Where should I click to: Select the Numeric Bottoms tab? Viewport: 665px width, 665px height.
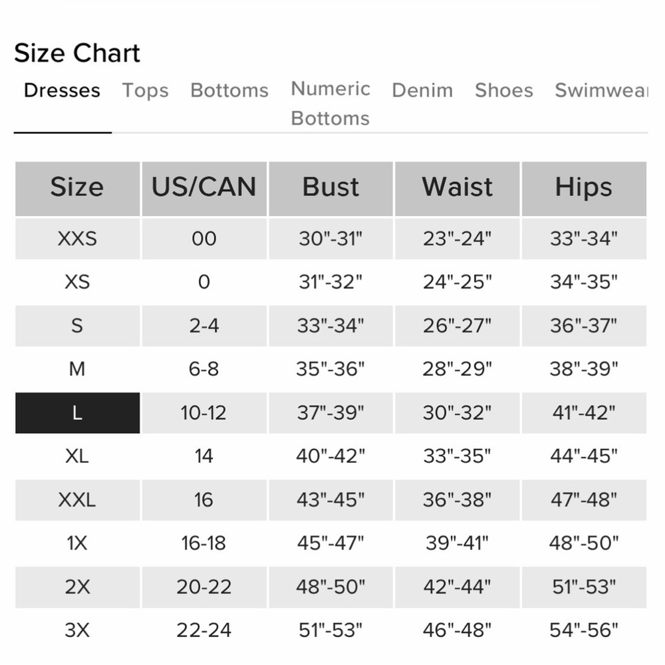[x=331, y=104]
